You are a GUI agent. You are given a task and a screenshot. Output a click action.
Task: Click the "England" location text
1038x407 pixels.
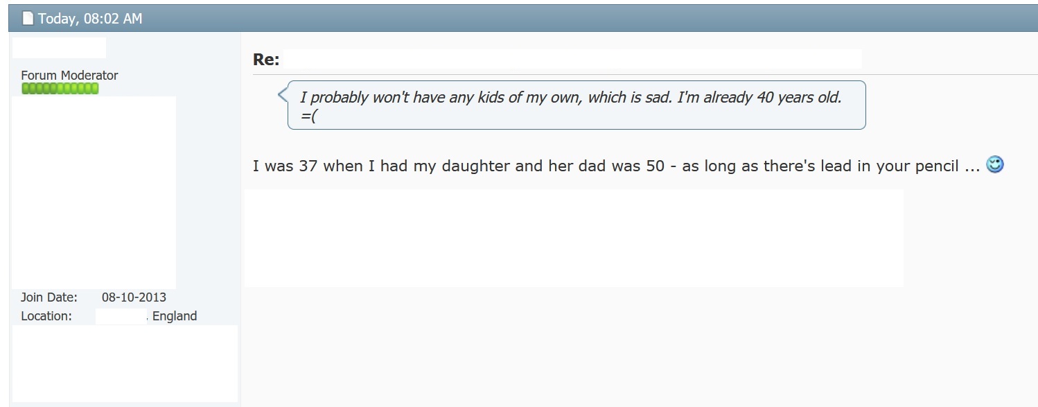(175, 316)
